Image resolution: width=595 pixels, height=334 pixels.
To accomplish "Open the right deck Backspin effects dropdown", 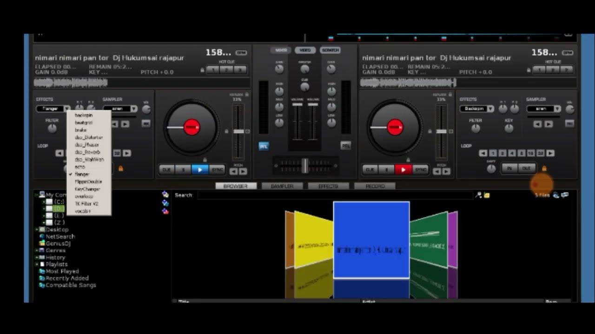I will 490,109.
